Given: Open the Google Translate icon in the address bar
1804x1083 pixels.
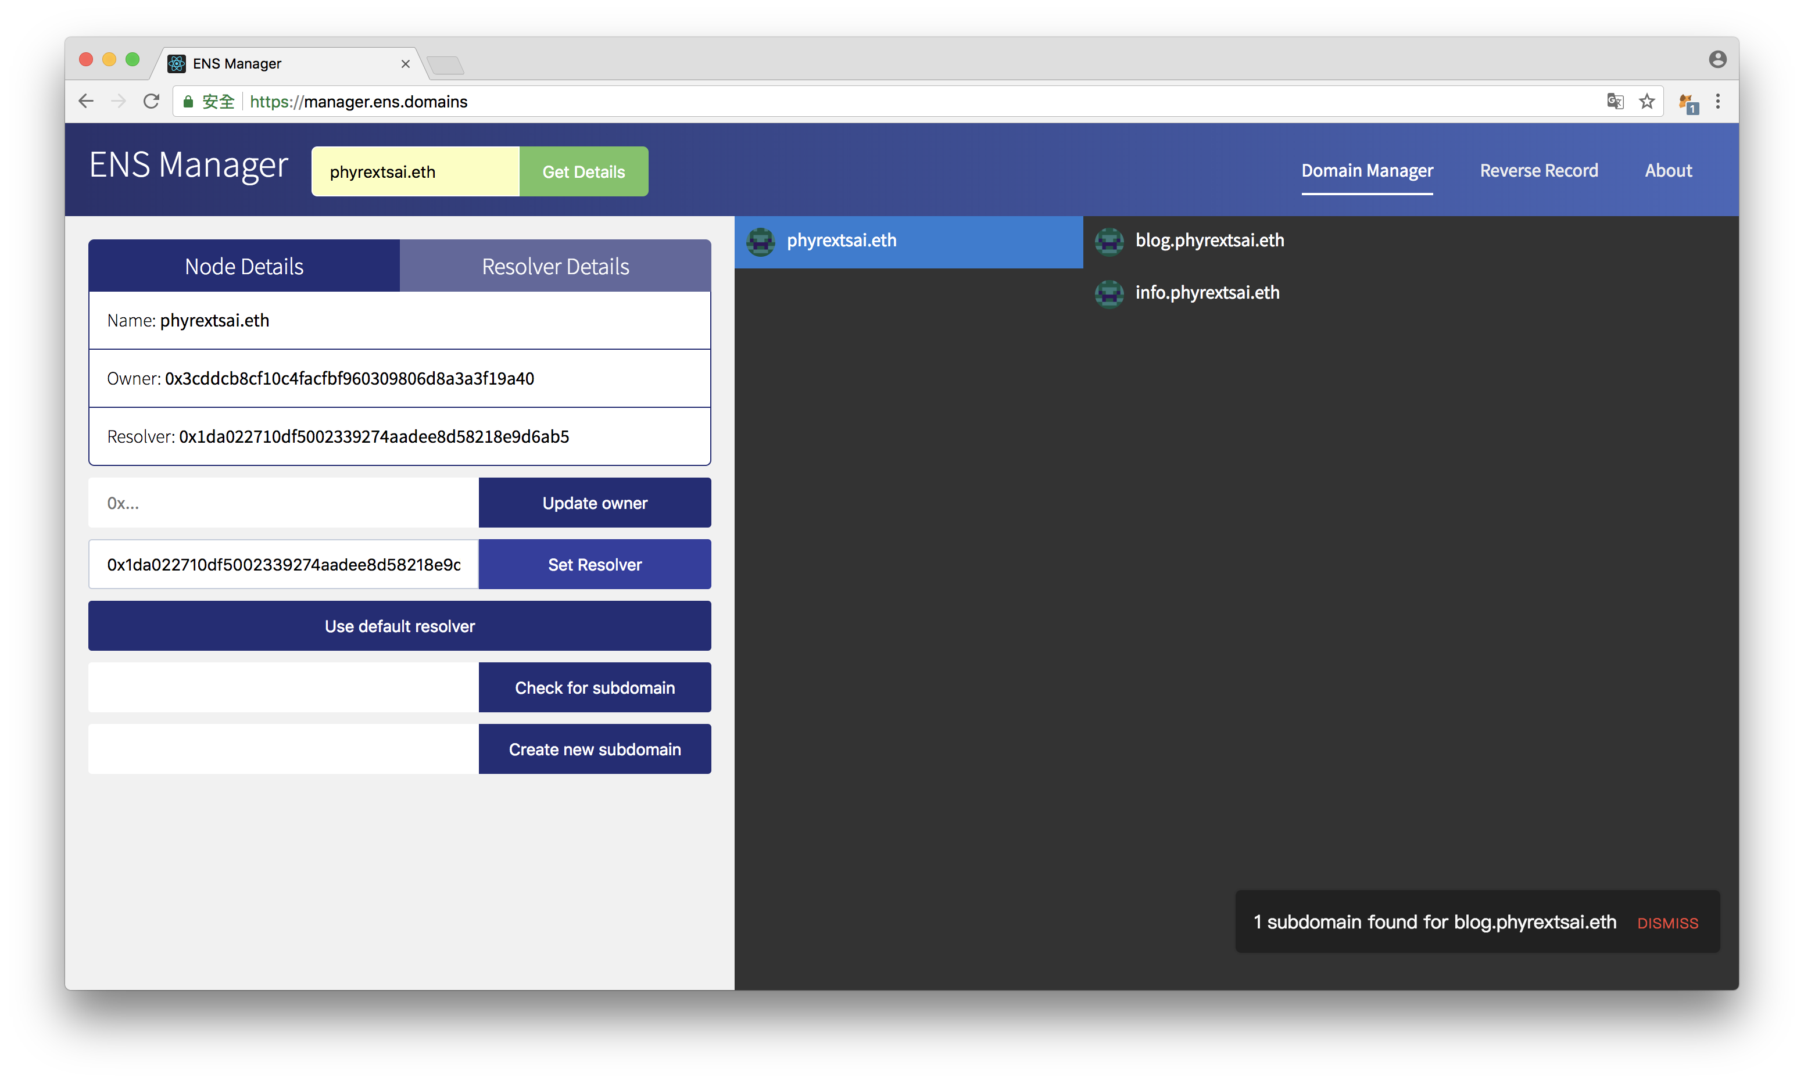Looking at the screenshot, I should 1615,102.
